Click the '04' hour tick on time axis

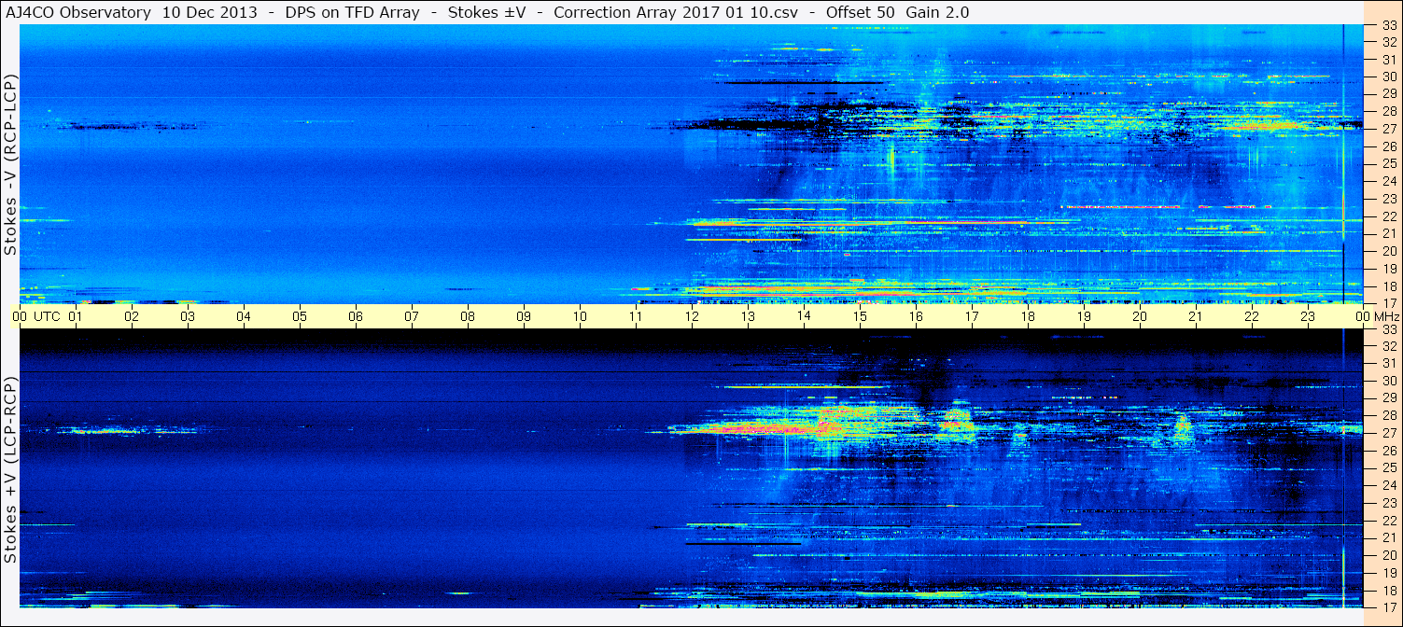pyautogui.click(x=244, y=316)
